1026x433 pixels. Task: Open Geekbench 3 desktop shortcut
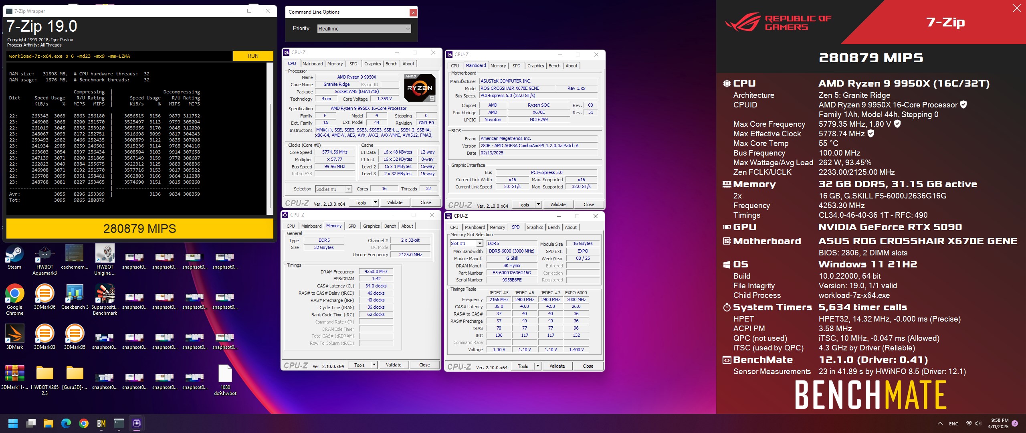pyautogui.click(x=75, y=297)
